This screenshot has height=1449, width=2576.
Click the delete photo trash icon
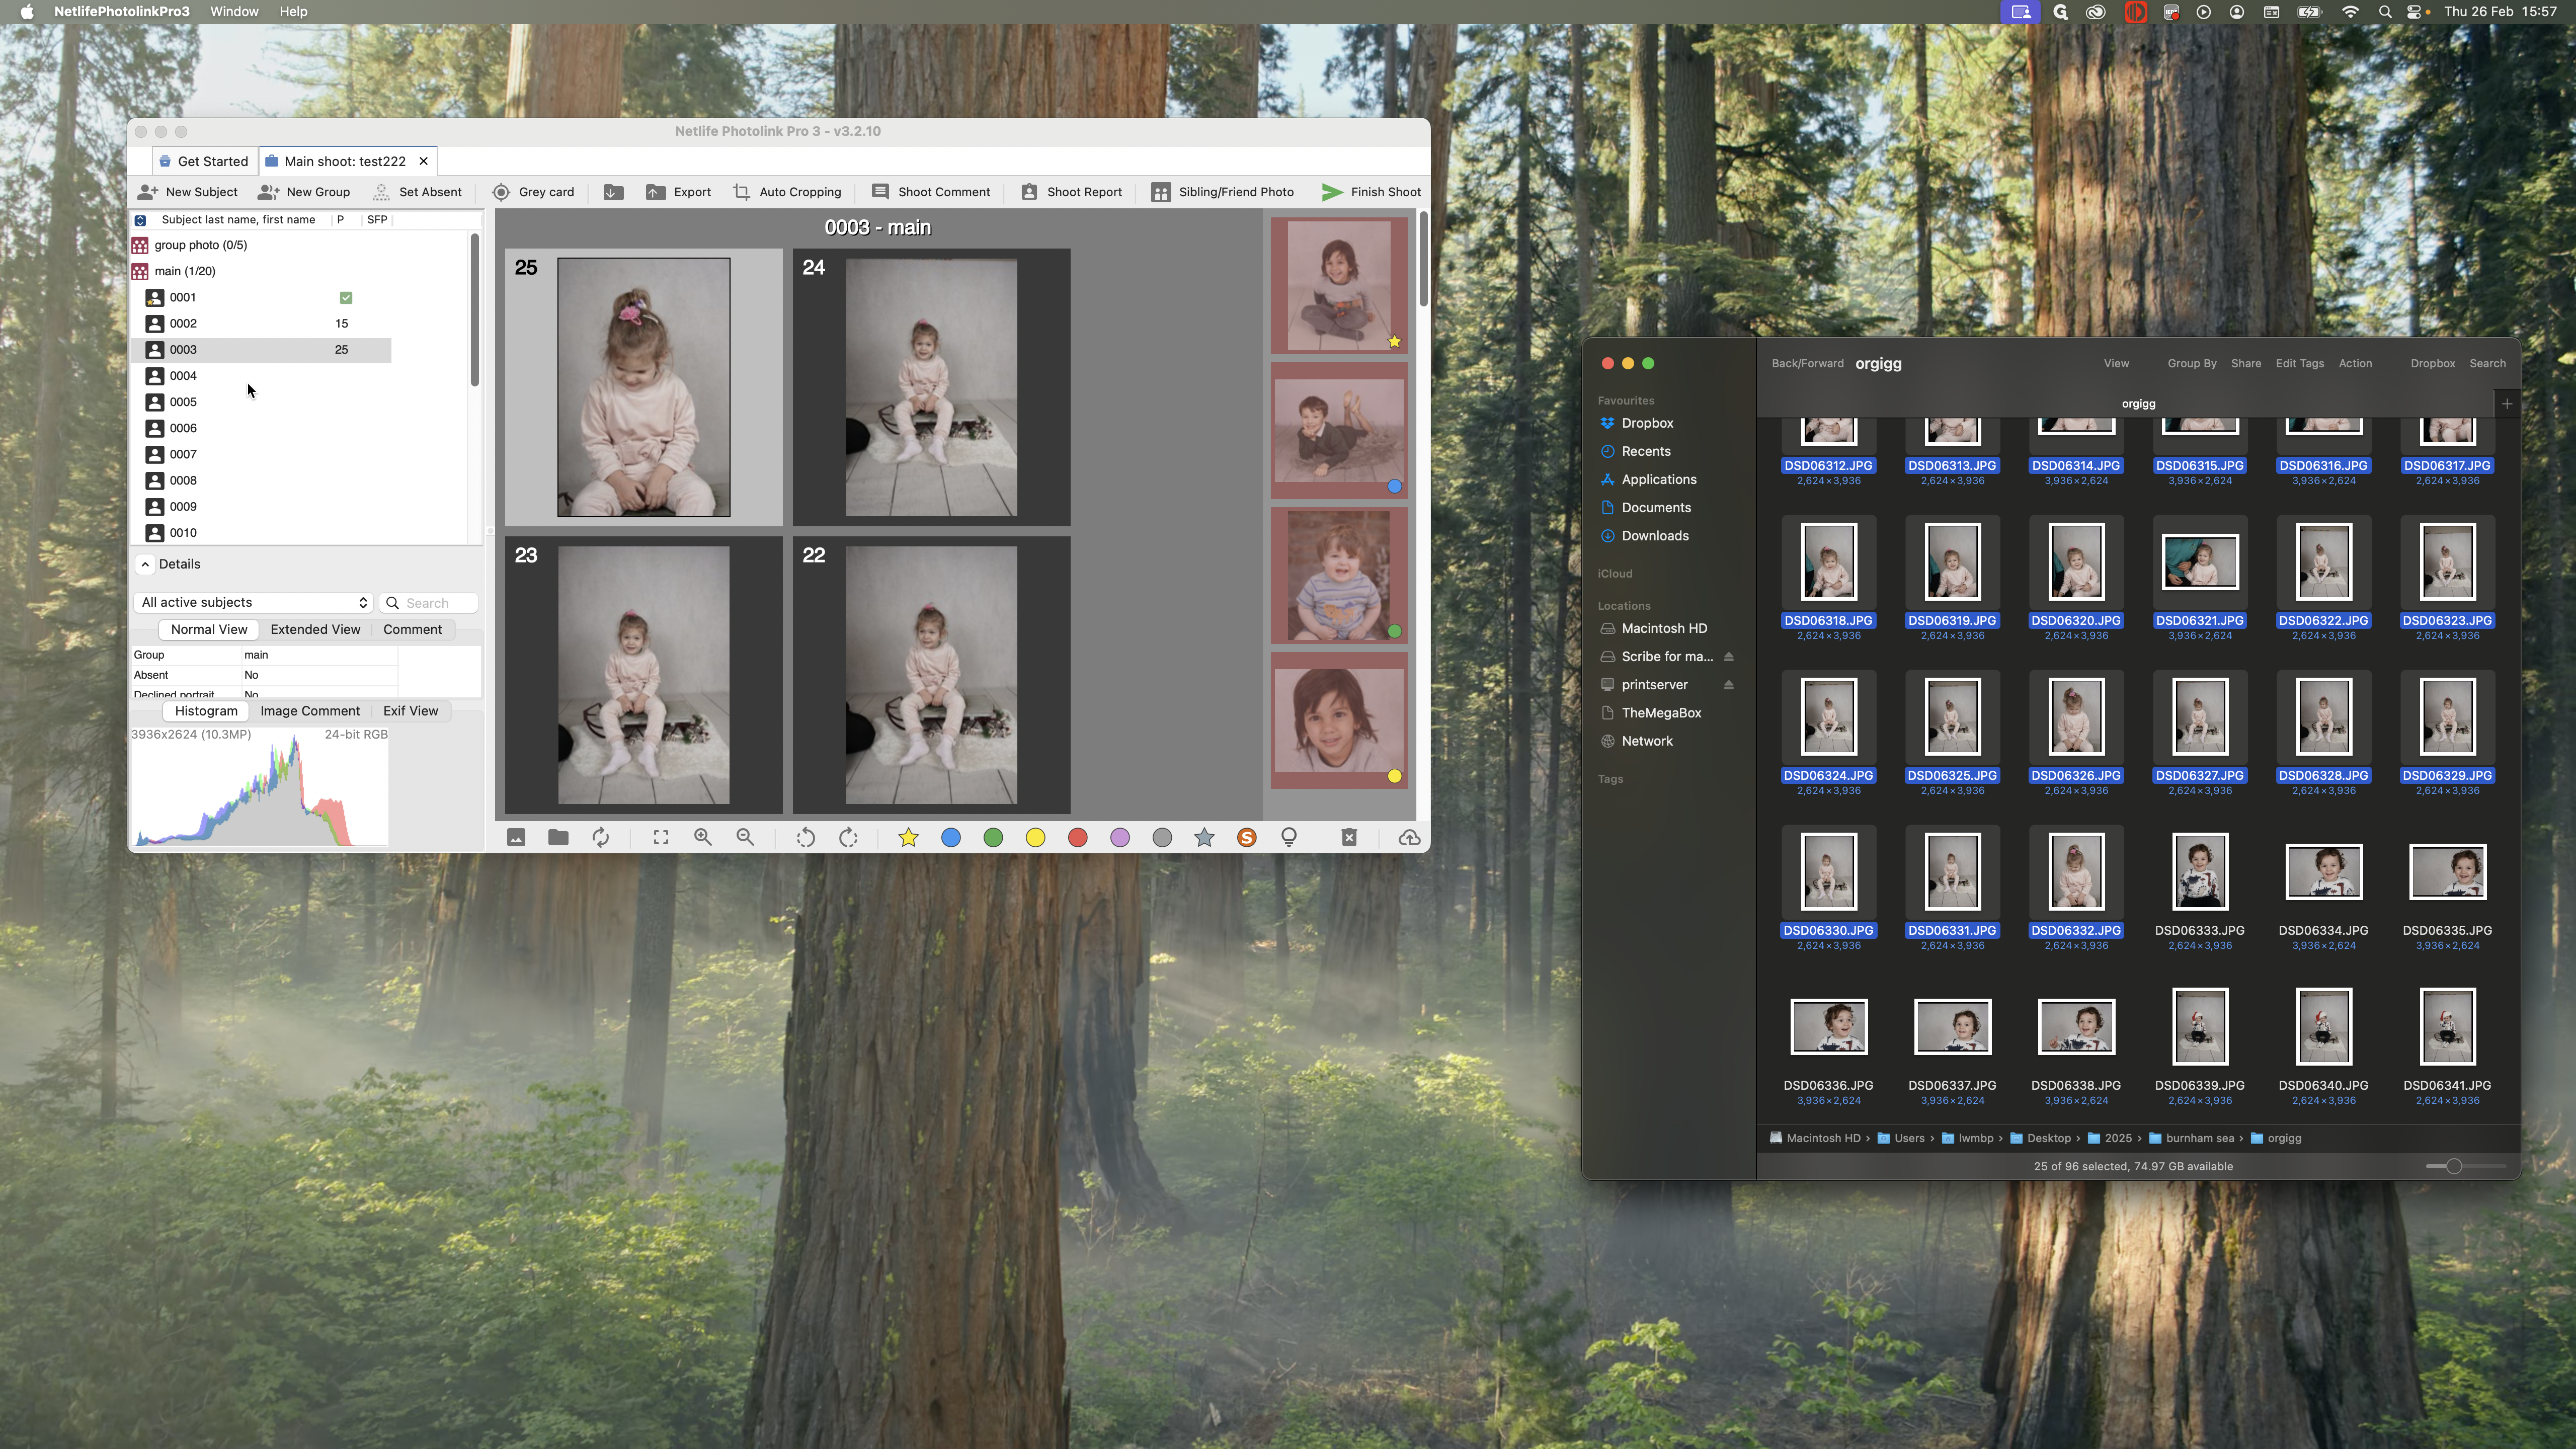click(x=1349, y=837)
